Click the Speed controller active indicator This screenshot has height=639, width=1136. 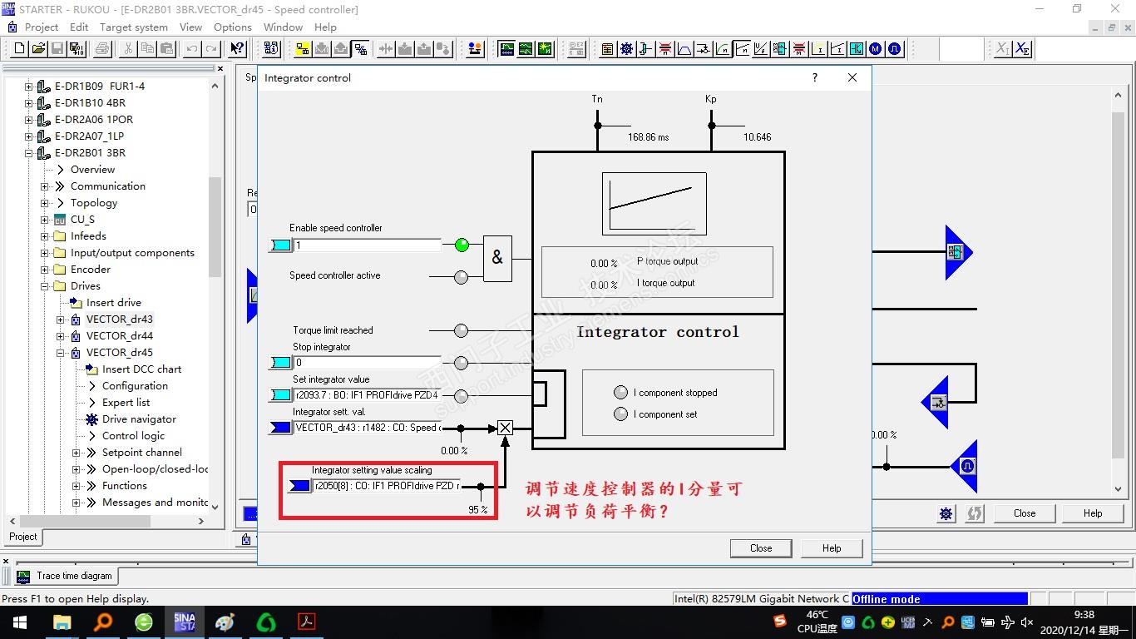click(x=462, y=277)
